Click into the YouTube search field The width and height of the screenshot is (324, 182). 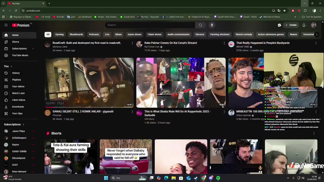click(150, 25)
